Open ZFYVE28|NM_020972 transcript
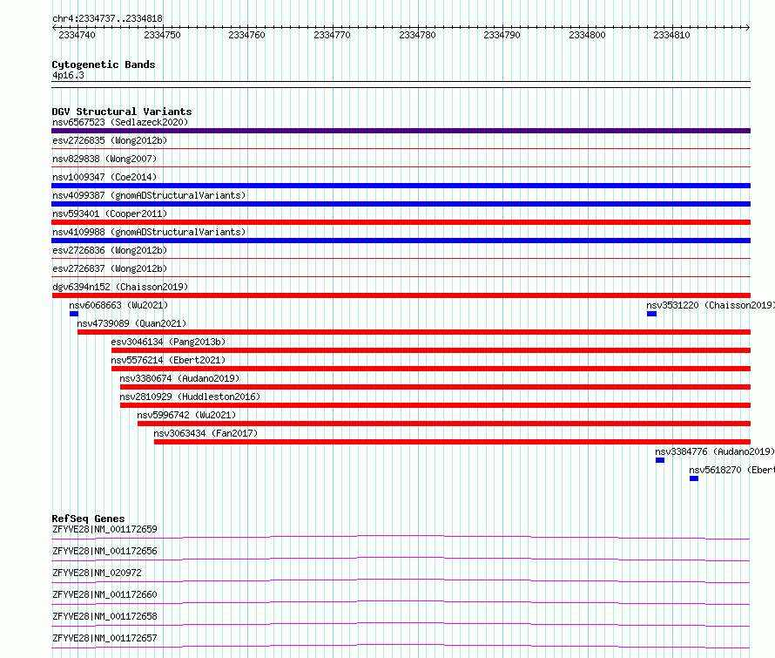This screenshot has width=775, height=658. [x=97, y=573]
